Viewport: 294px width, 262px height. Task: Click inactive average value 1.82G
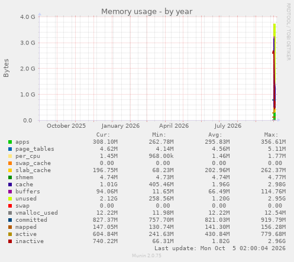(x=221, y=241)
